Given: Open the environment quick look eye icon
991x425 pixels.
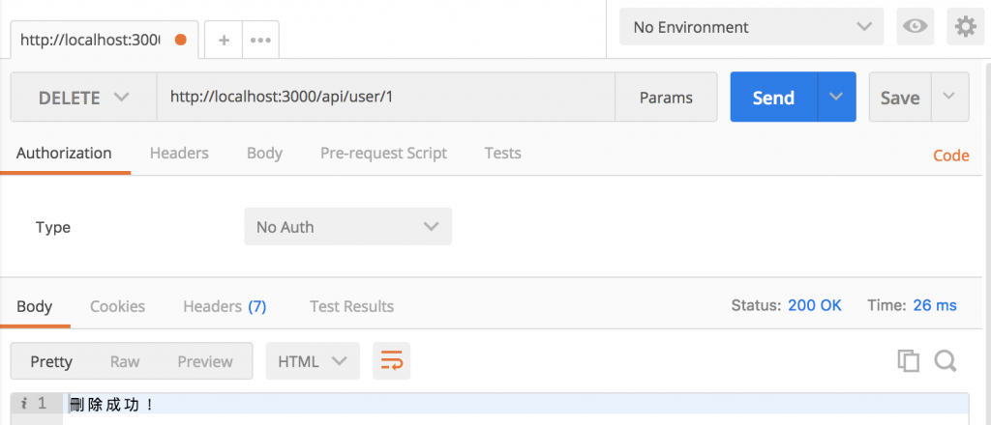Looking at the screenshot, I should pos(914,27).
